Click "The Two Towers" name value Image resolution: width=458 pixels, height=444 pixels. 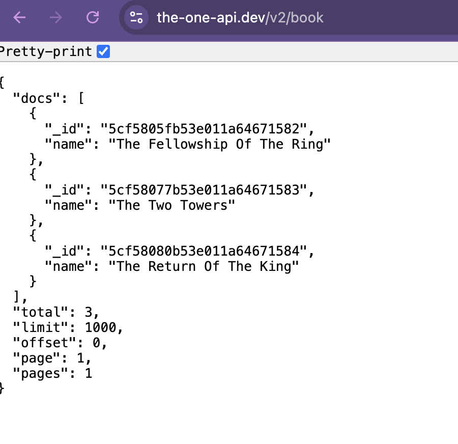click(172, 205)
